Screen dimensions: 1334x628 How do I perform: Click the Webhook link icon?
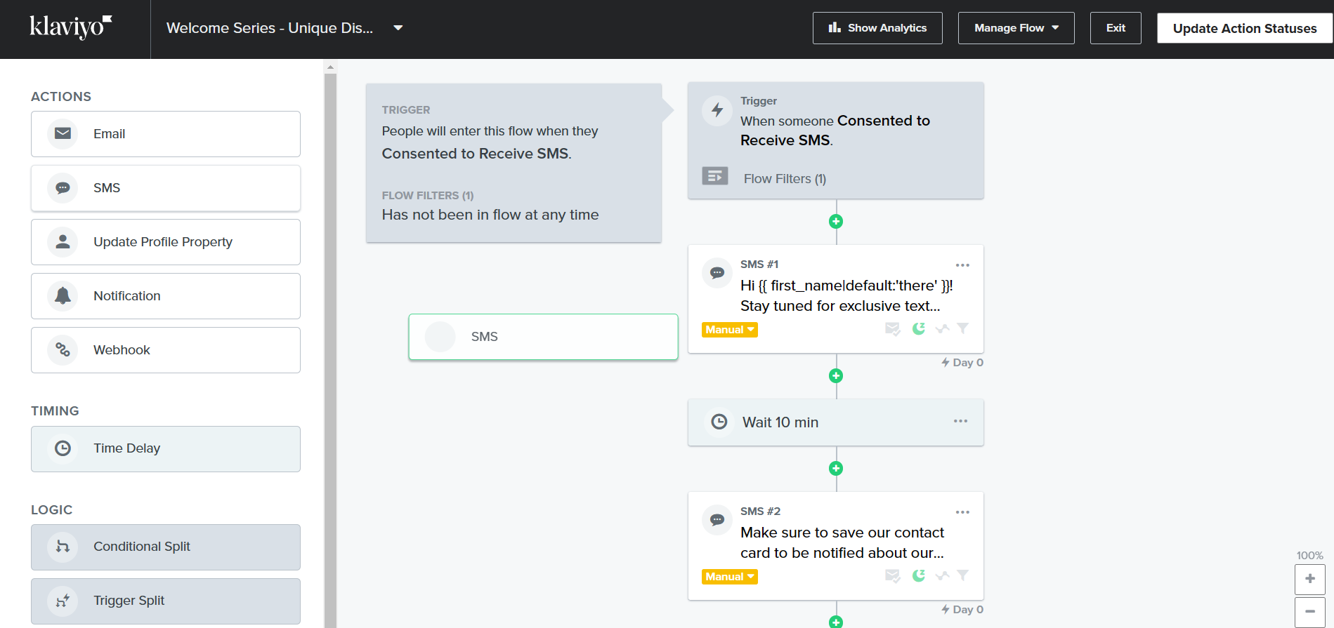click(63, 349)
